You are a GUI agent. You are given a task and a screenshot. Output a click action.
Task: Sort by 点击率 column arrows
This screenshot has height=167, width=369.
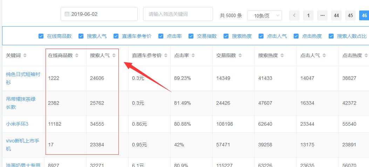[193, 56]
